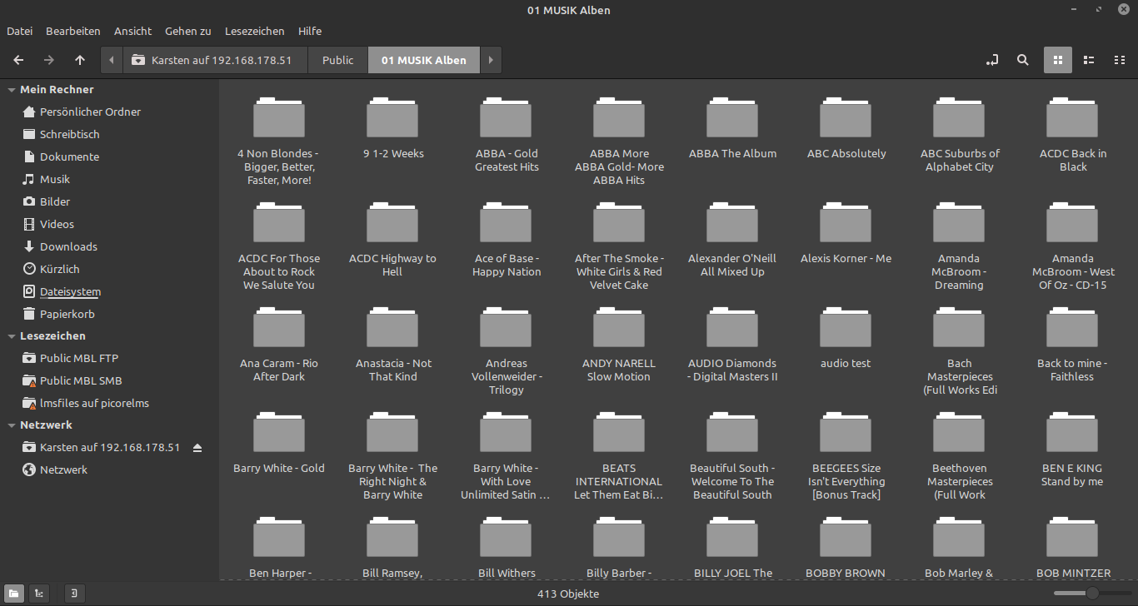The width and height of the screenshot is (1138, 606).
Task: Select BEEGEES Size Isn't Everything folder
Action: (846, 456)
